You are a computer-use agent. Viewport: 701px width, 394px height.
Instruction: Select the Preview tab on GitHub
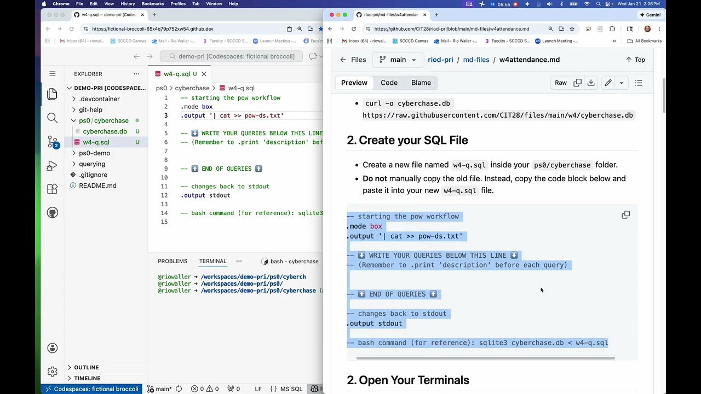point(354,83)
